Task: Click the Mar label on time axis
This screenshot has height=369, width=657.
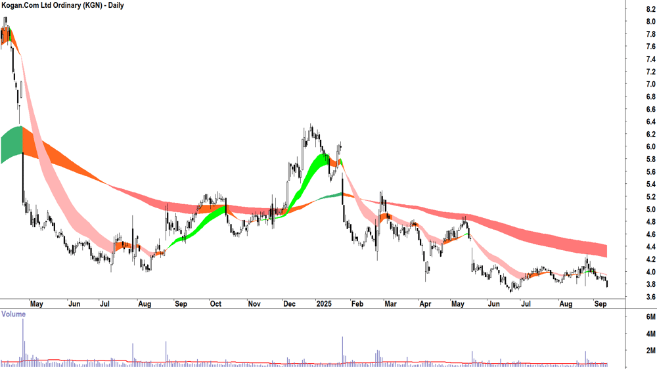Action: tap(390, 303)
